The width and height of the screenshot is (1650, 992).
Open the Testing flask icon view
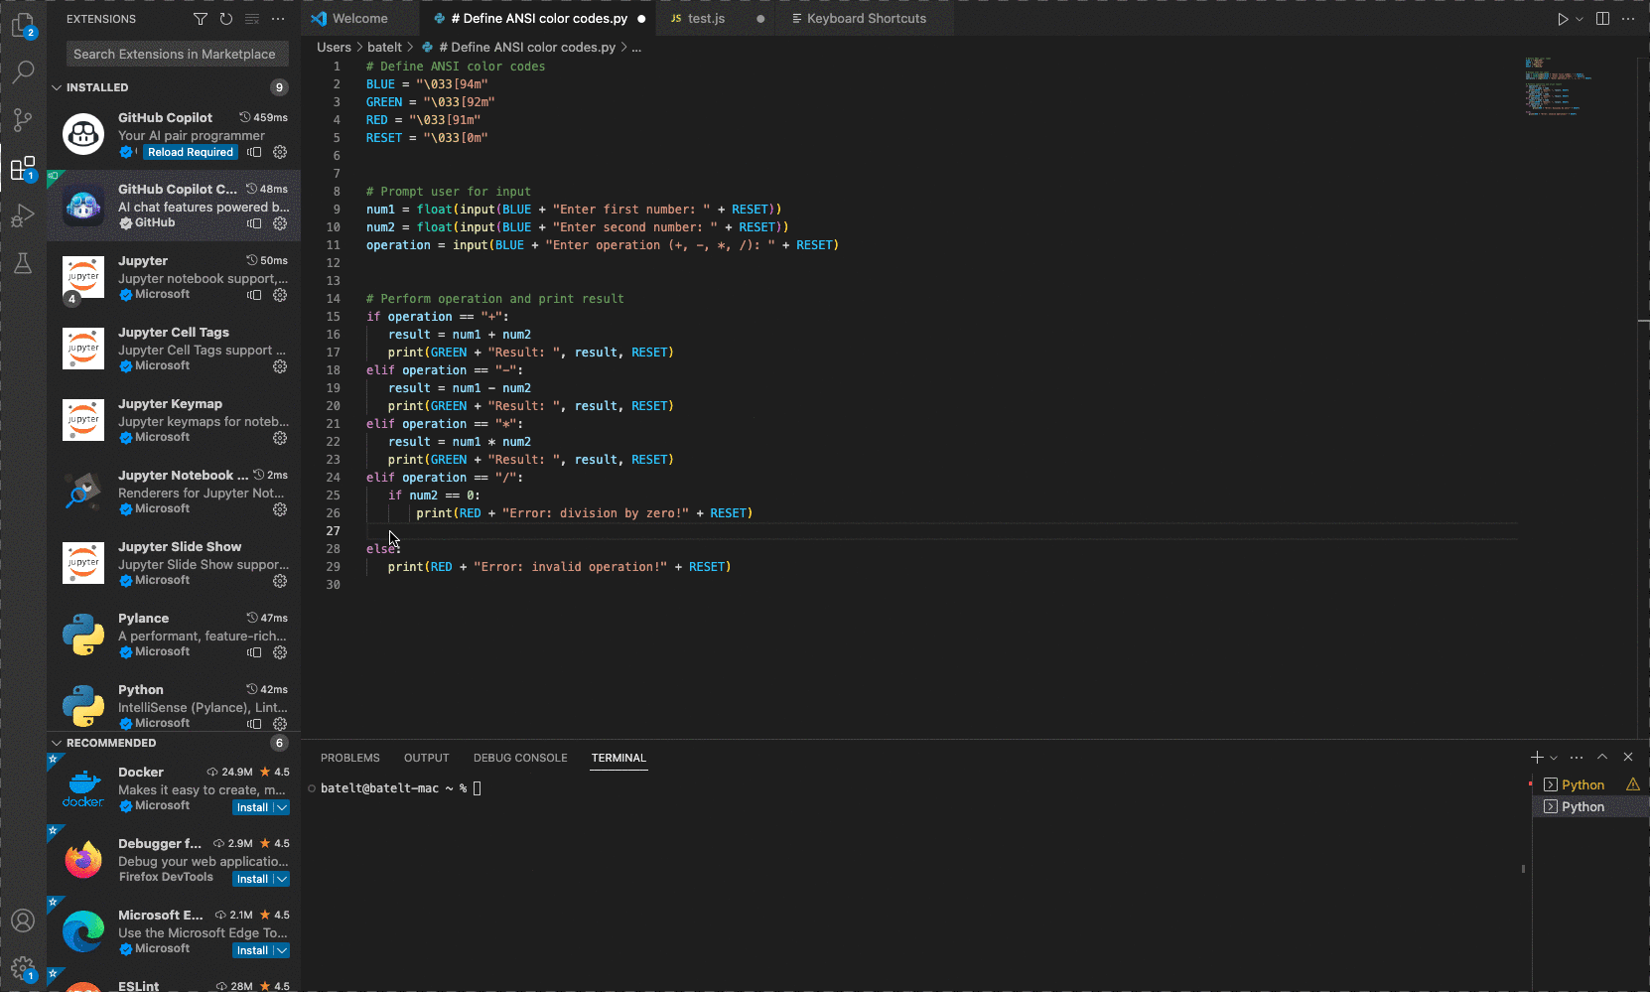[23, 263]
